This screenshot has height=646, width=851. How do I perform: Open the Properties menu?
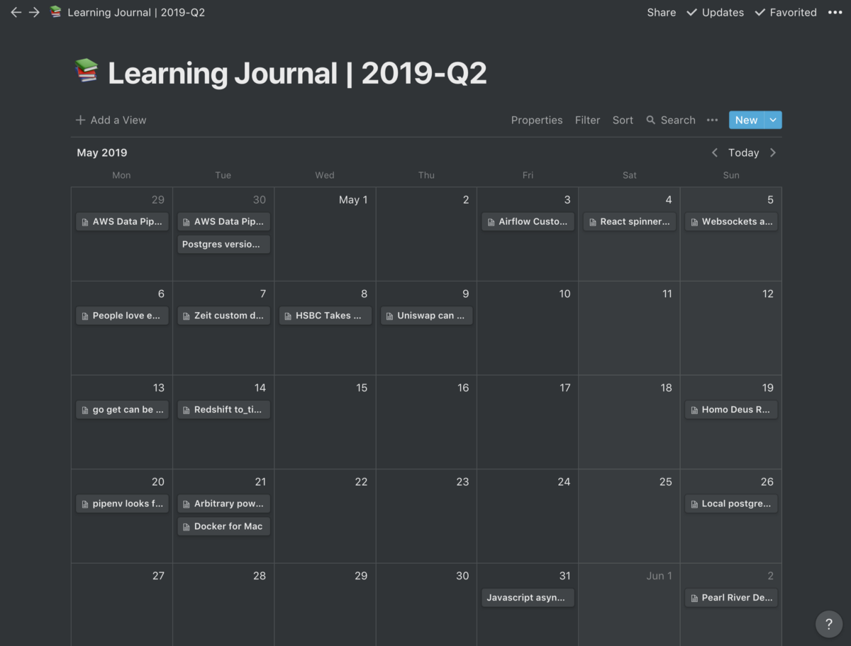pyautogui.click(x=536, y=121)
